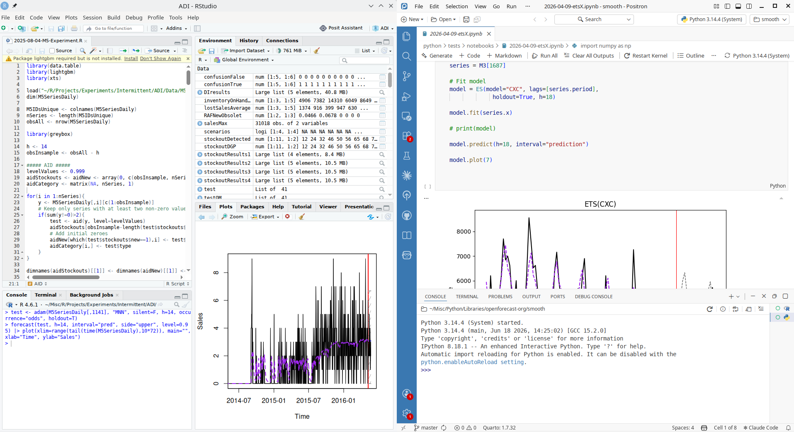The width and height of the screenshot is (794, 432).
Task: Click Run current line icon in RStudio
Action: click(x=123, y=51)
